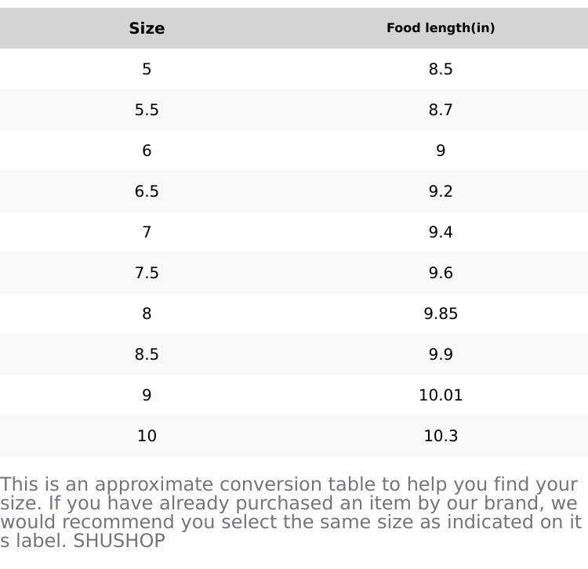
Task: Click the size 7.5 cell
Action: pos(147,273)
